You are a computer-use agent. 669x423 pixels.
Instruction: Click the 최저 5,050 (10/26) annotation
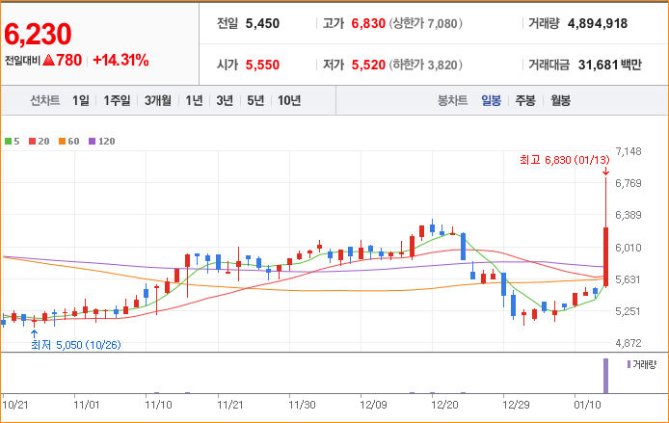pos(76,345)
